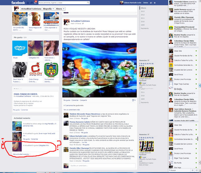The height and width of the screenshot is (173, 201).
Task: Open Más actividad reciente link
Action: 21,154
